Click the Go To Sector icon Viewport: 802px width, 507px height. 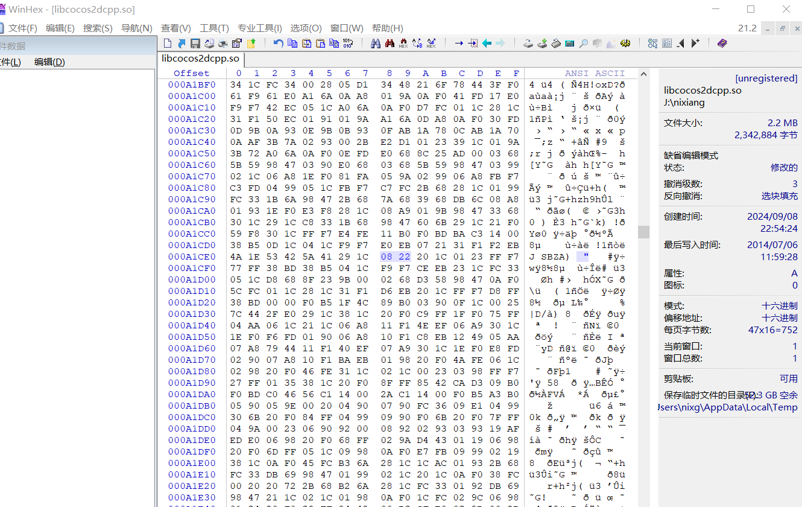tap(473, 43)
